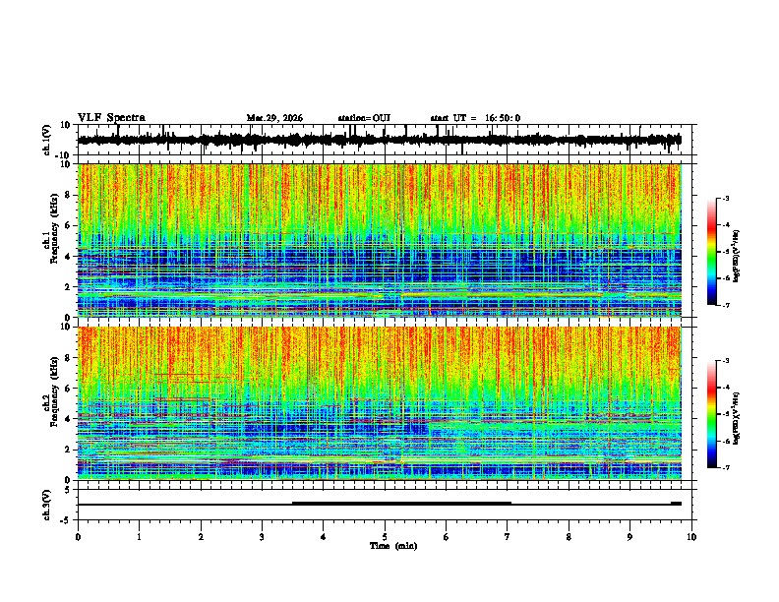The height and width of the screenshot is (602, 779).
Task: Click the "-5" tick on ch.3(V) axis
Action: pyautogui.click(x=66, y=520)
